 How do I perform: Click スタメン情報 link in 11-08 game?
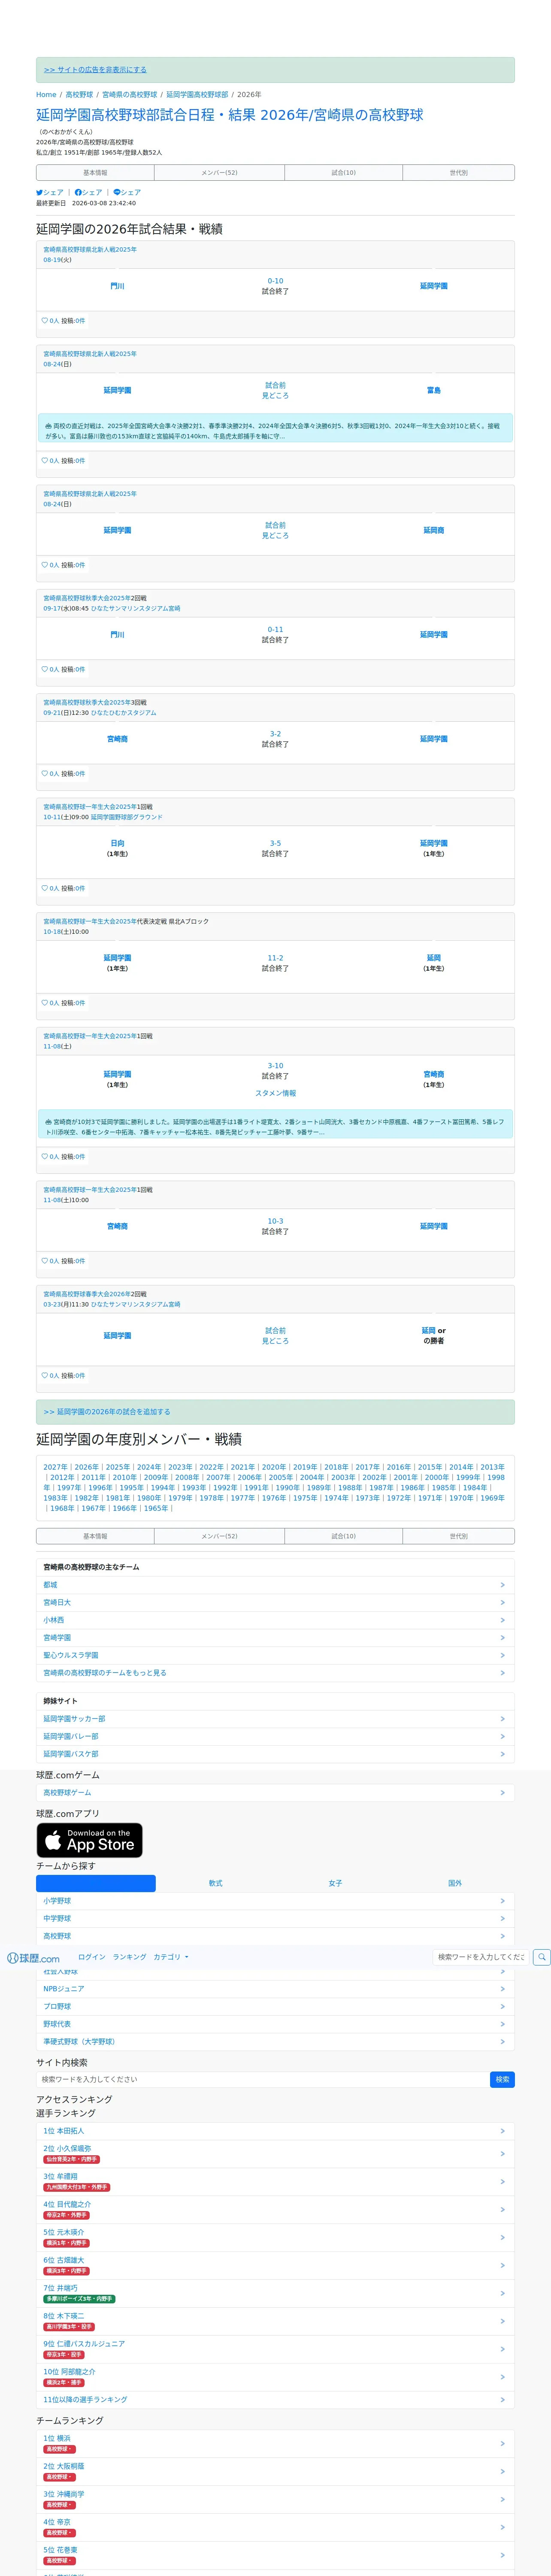point(275,1093)
